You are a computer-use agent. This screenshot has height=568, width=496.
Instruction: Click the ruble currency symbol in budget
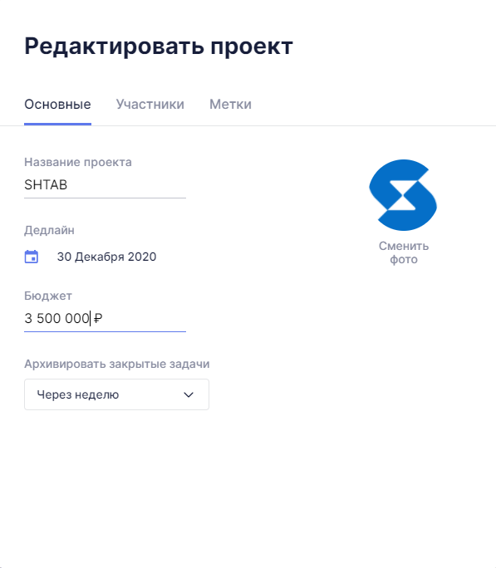(98, 318)
